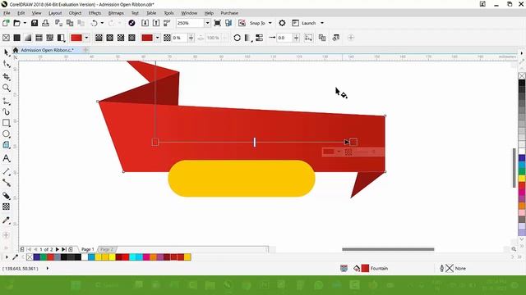This screenshot has width=526, height=295.
Task: Select the Connector tool
Action: (7, 183)
